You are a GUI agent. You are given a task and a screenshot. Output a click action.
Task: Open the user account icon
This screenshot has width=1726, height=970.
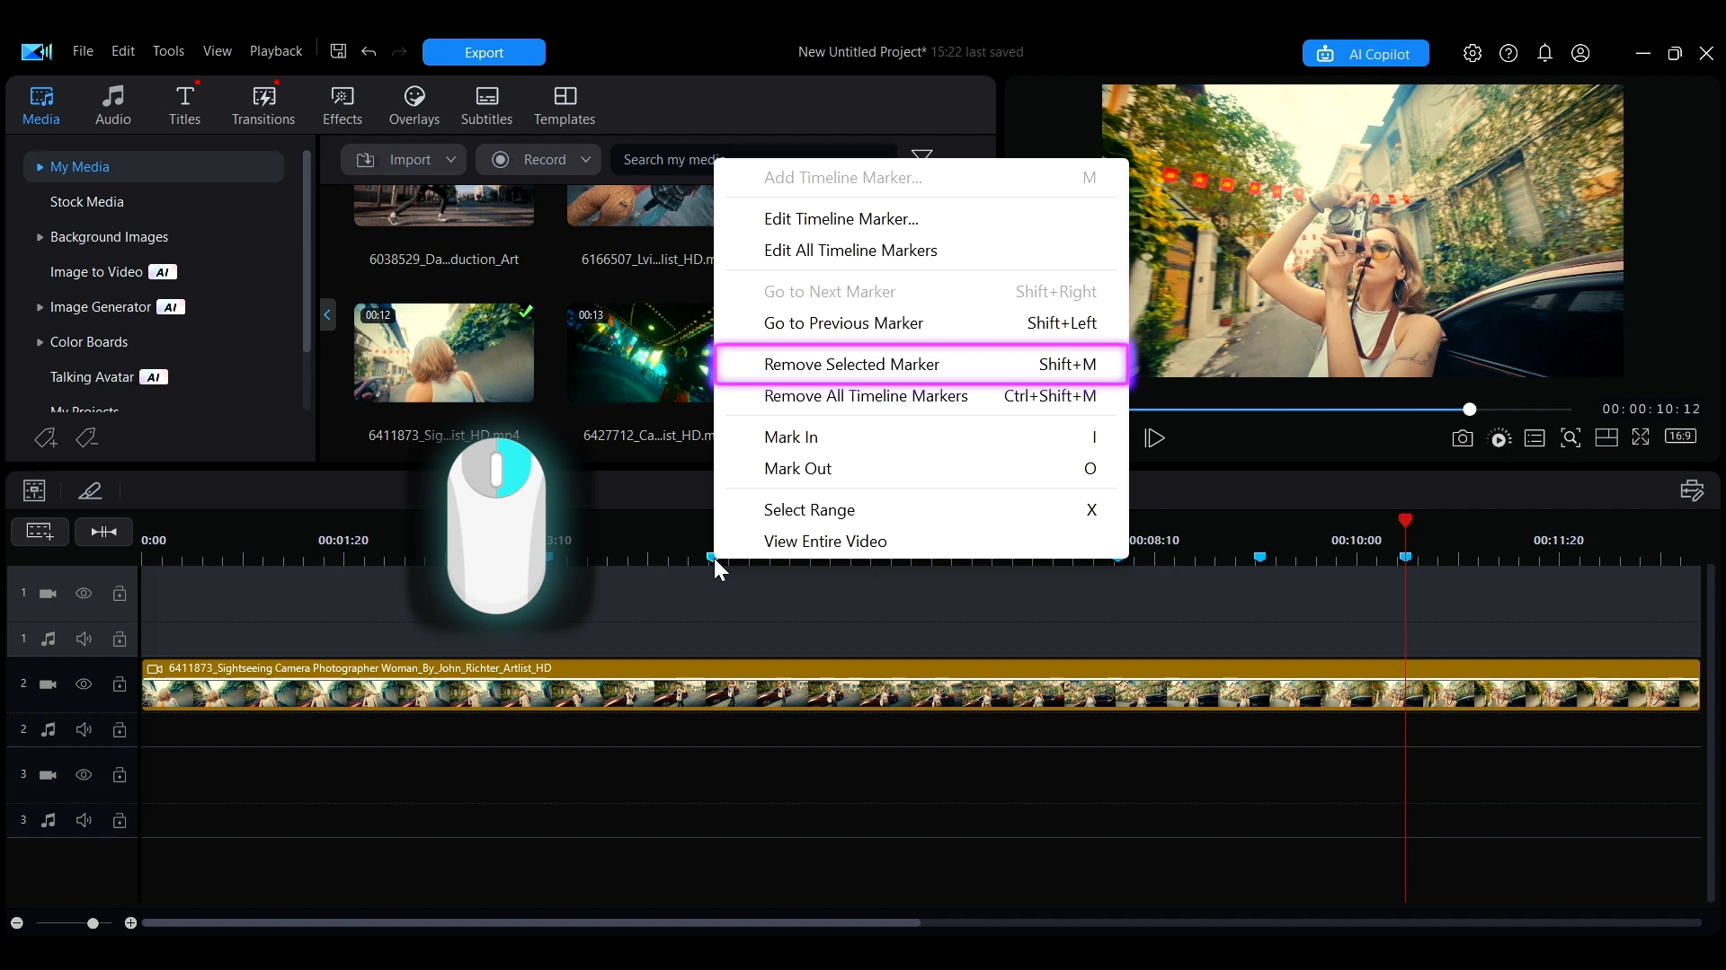[1580, 53]
